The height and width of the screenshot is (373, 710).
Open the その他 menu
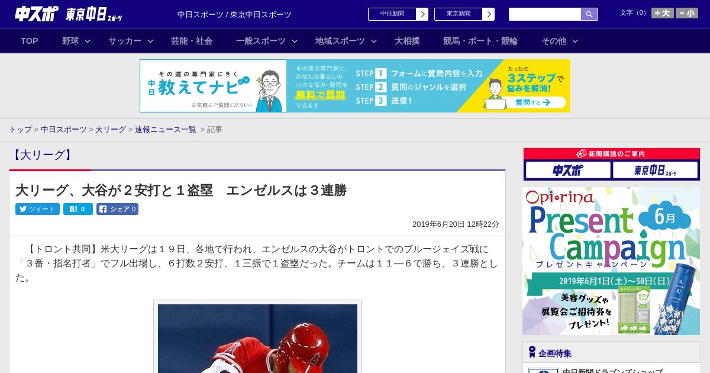(554, 41)
